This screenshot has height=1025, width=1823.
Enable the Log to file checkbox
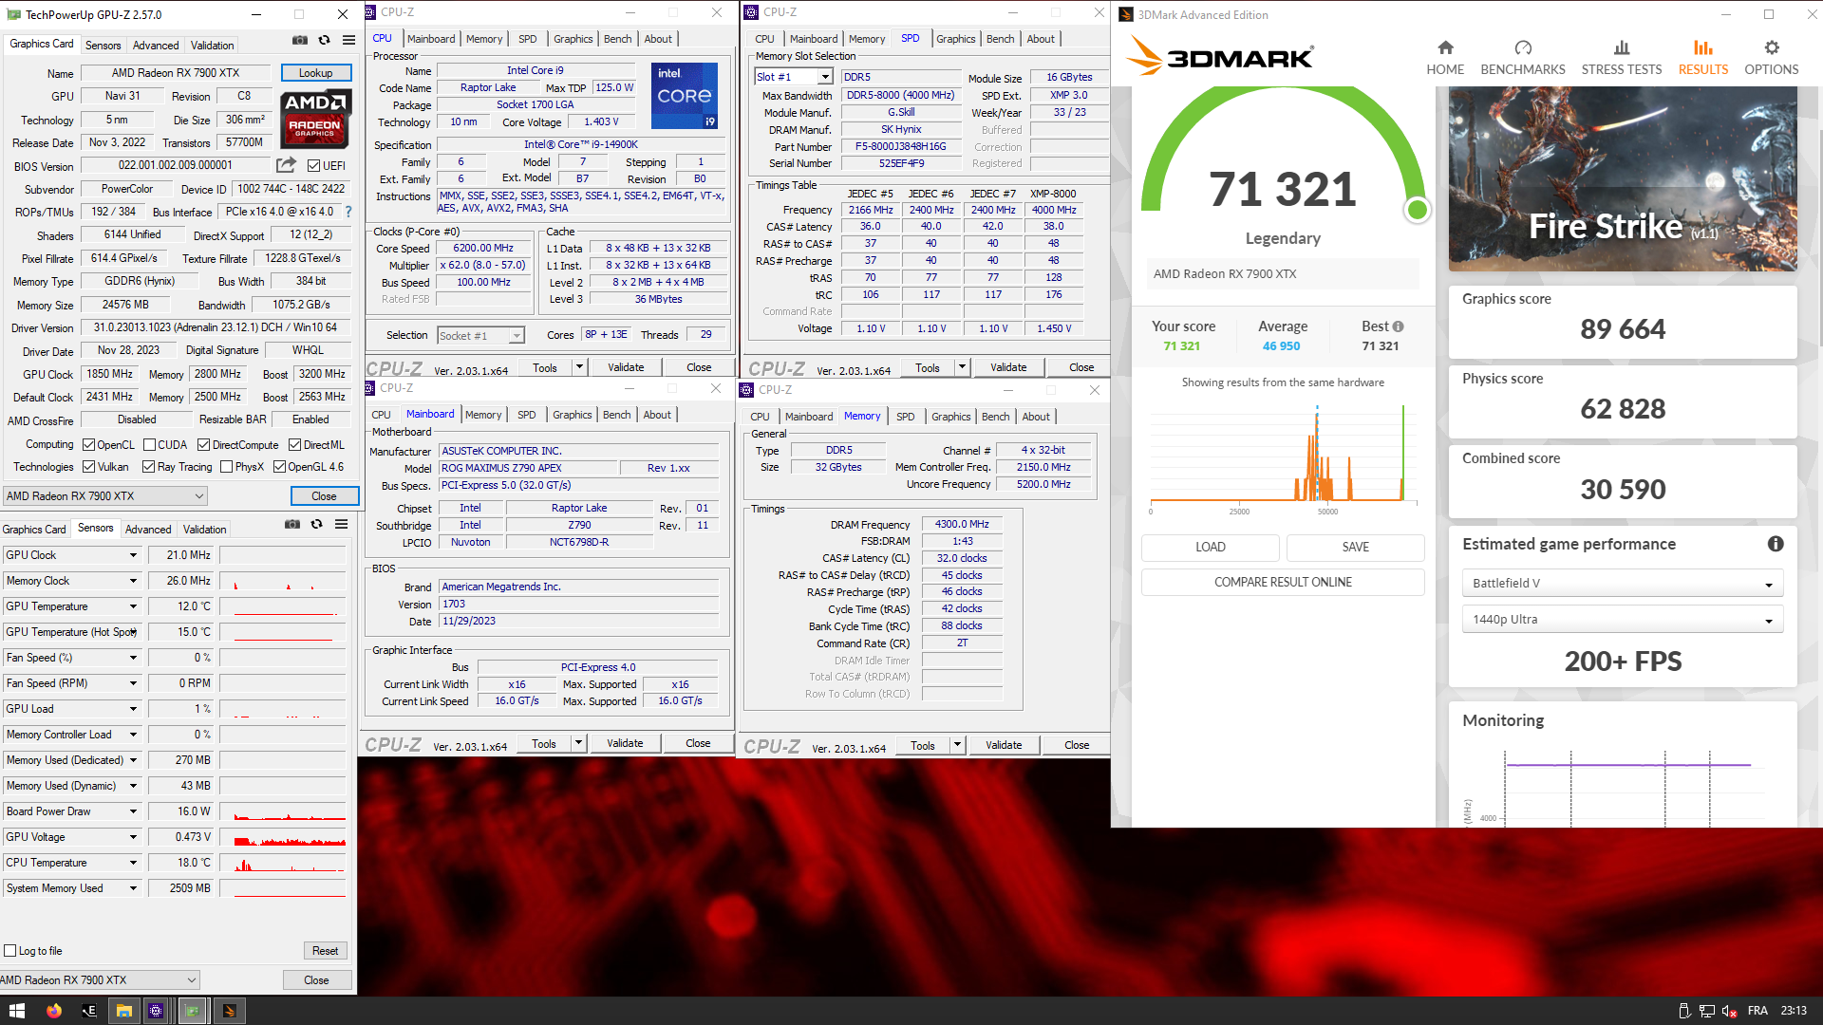coord(10,950)
